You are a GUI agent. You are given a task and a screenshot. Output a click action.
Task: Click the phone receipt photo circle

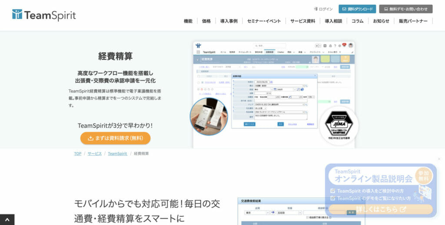(x=209, y=116)
